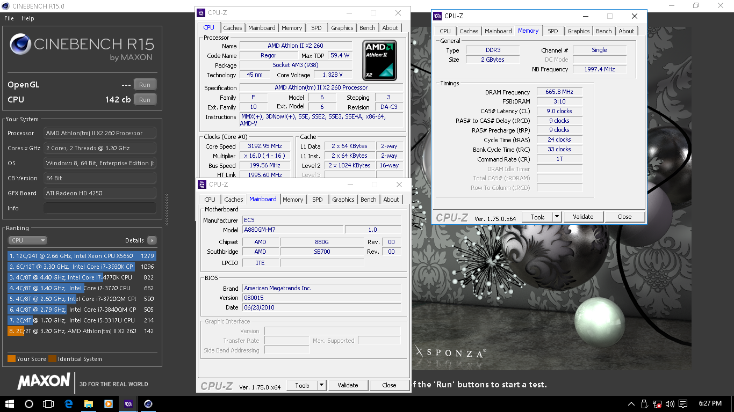Select Core i7-4770K ranking row

(82, 277)
